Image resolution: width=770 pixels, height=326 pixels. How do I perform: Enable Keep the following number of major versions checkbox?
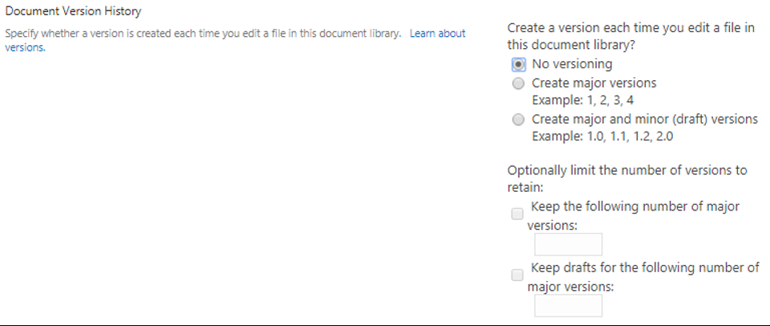coord(517,214)
